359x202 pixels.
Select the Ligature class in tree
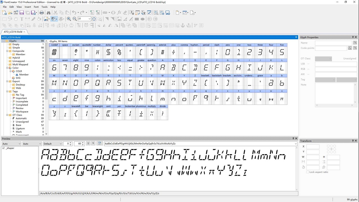coord(20,128)
